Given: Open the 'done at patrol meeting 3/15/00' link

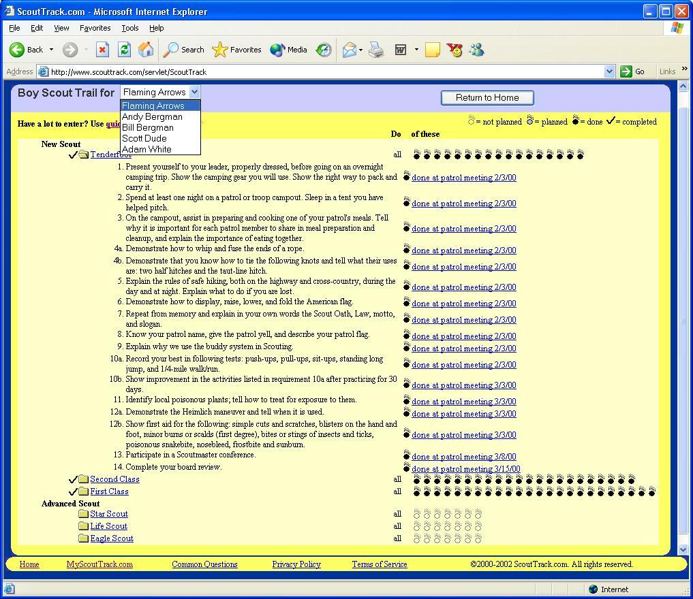Looking at the screenshot, I should coord(466,469).
